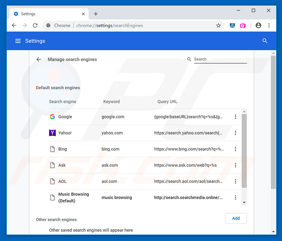Click the Yahoo! purple Y icon
This screenshot has height=241, width=282.
point(52,133)
